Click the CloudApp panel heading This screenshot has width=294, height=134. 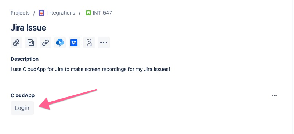click(x=23, y=95)
